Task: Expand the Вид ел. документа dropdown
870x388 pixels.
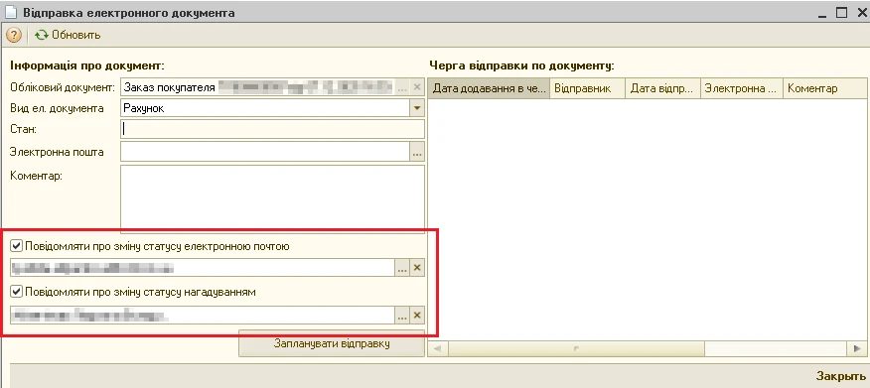Action: [417, 108]
